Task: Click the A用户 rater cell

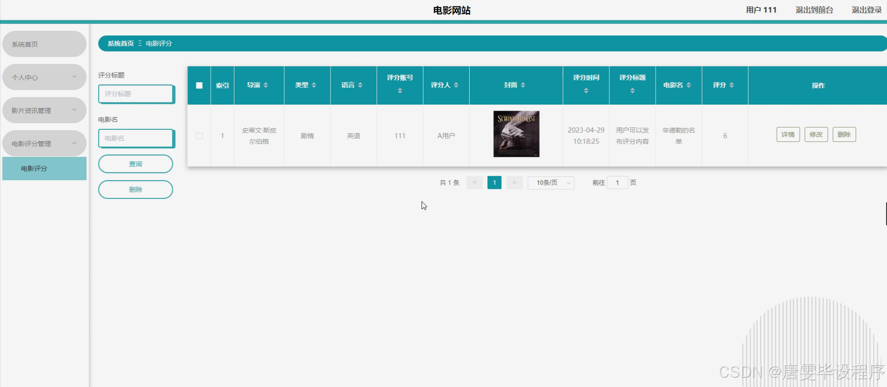Action: coord(446,136)
